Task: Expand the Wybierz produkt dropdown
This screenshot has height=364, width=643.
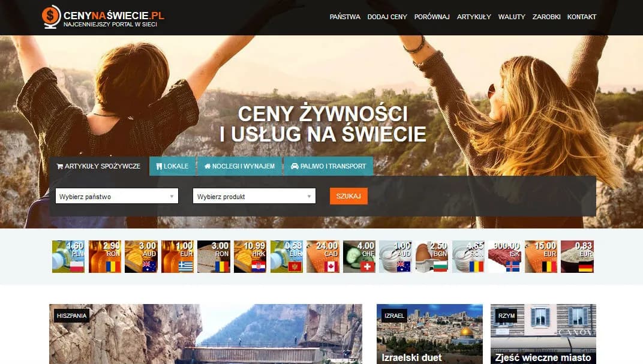Action: [x=254, y=196]
